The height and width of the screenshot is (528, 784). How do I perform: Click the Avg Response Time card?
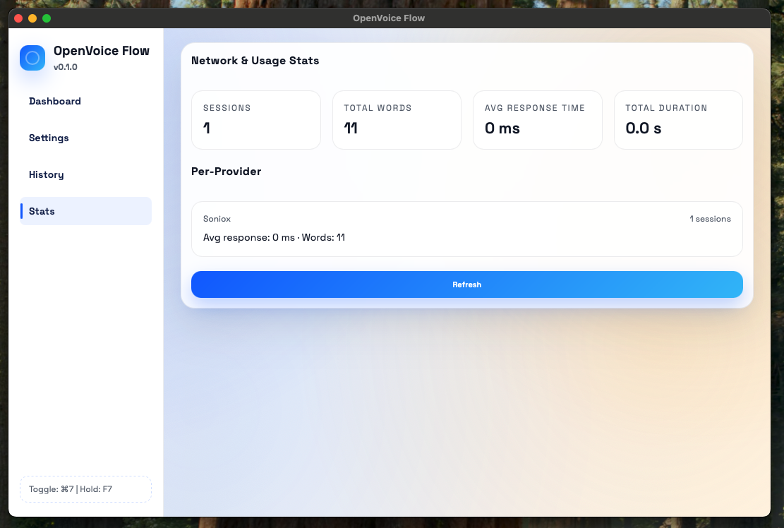click(538, 120)
